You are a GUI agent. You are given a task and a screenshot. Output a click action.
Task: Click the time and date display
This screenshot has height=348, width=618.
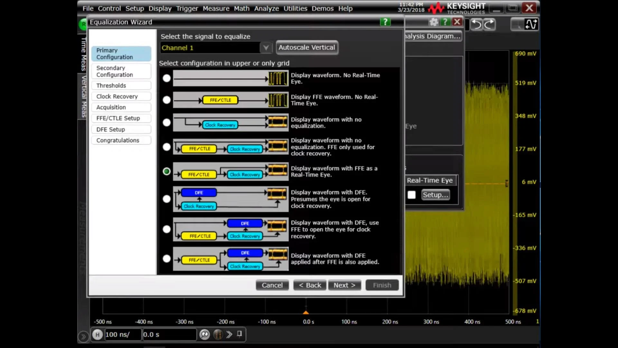coord(411,7)
